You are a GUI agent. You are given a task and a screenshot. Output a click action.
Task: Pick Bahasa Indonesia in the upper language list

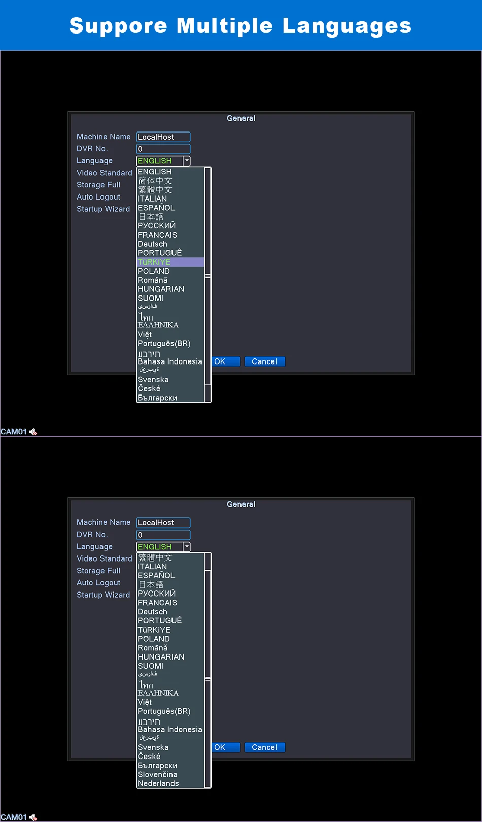click(170, 361)
